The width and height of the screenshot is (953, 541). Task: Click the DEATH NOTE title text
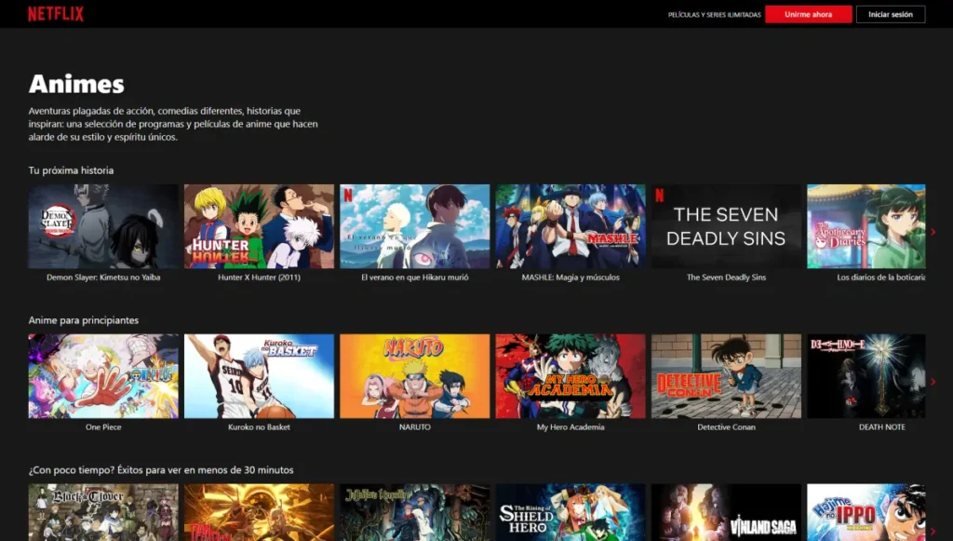[882, 426]
